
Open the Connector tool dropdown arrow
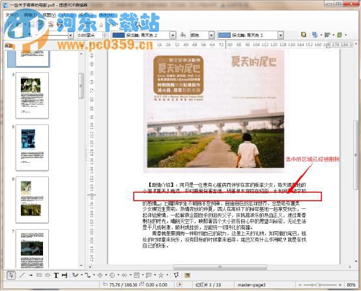point(94,275)
